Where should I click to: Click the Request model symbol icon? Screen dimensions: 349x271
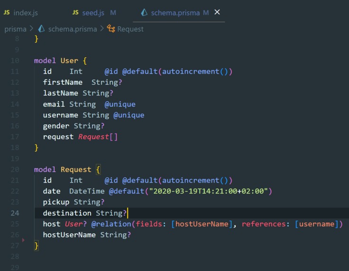point(111,29)
